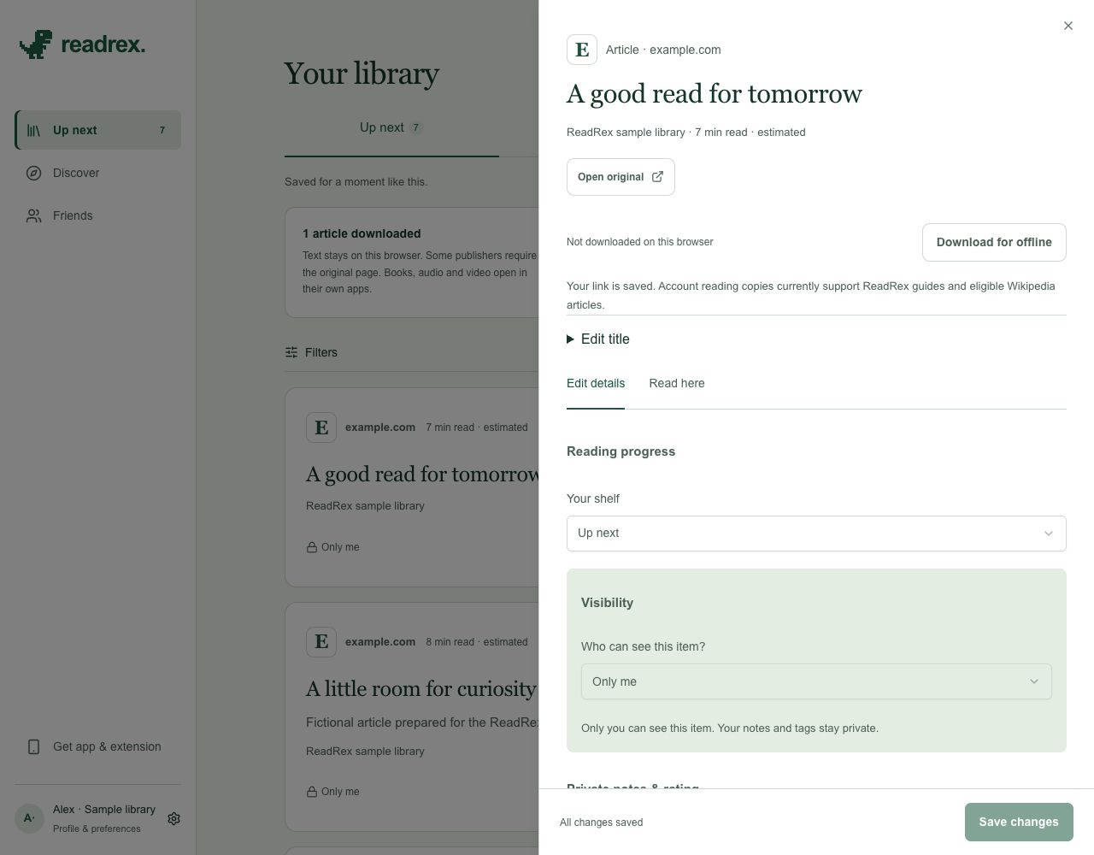Click the E article icon in panel header
1094x855 pixels.
(x=582, y=50)
